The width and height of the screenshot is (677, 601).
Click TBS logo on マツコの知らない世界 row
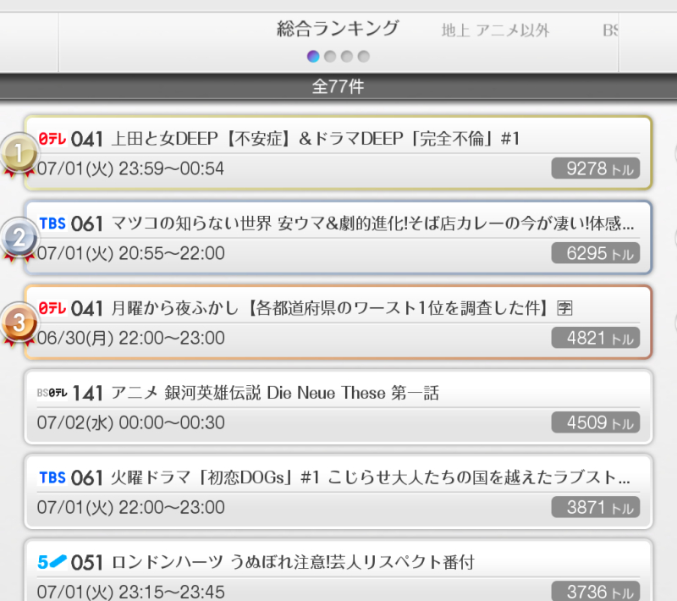click(52, 223)
